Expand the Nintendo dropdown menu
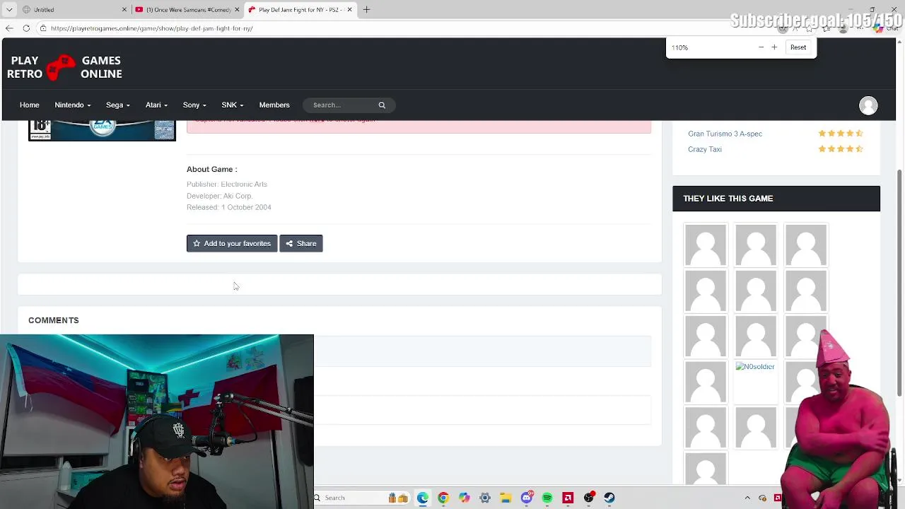Screen dimensions: 905x509 pyautogui.click(x=73, y=105)
